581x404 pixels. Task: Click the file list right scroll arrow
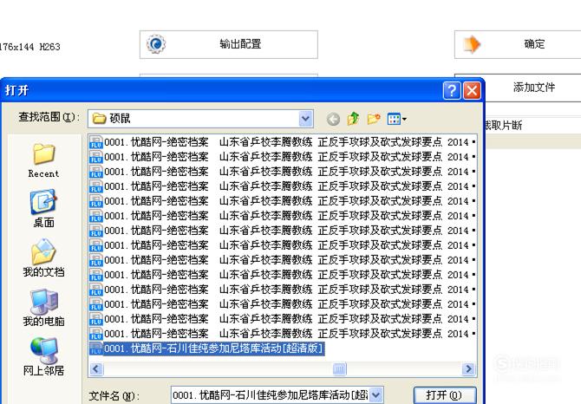468,368
